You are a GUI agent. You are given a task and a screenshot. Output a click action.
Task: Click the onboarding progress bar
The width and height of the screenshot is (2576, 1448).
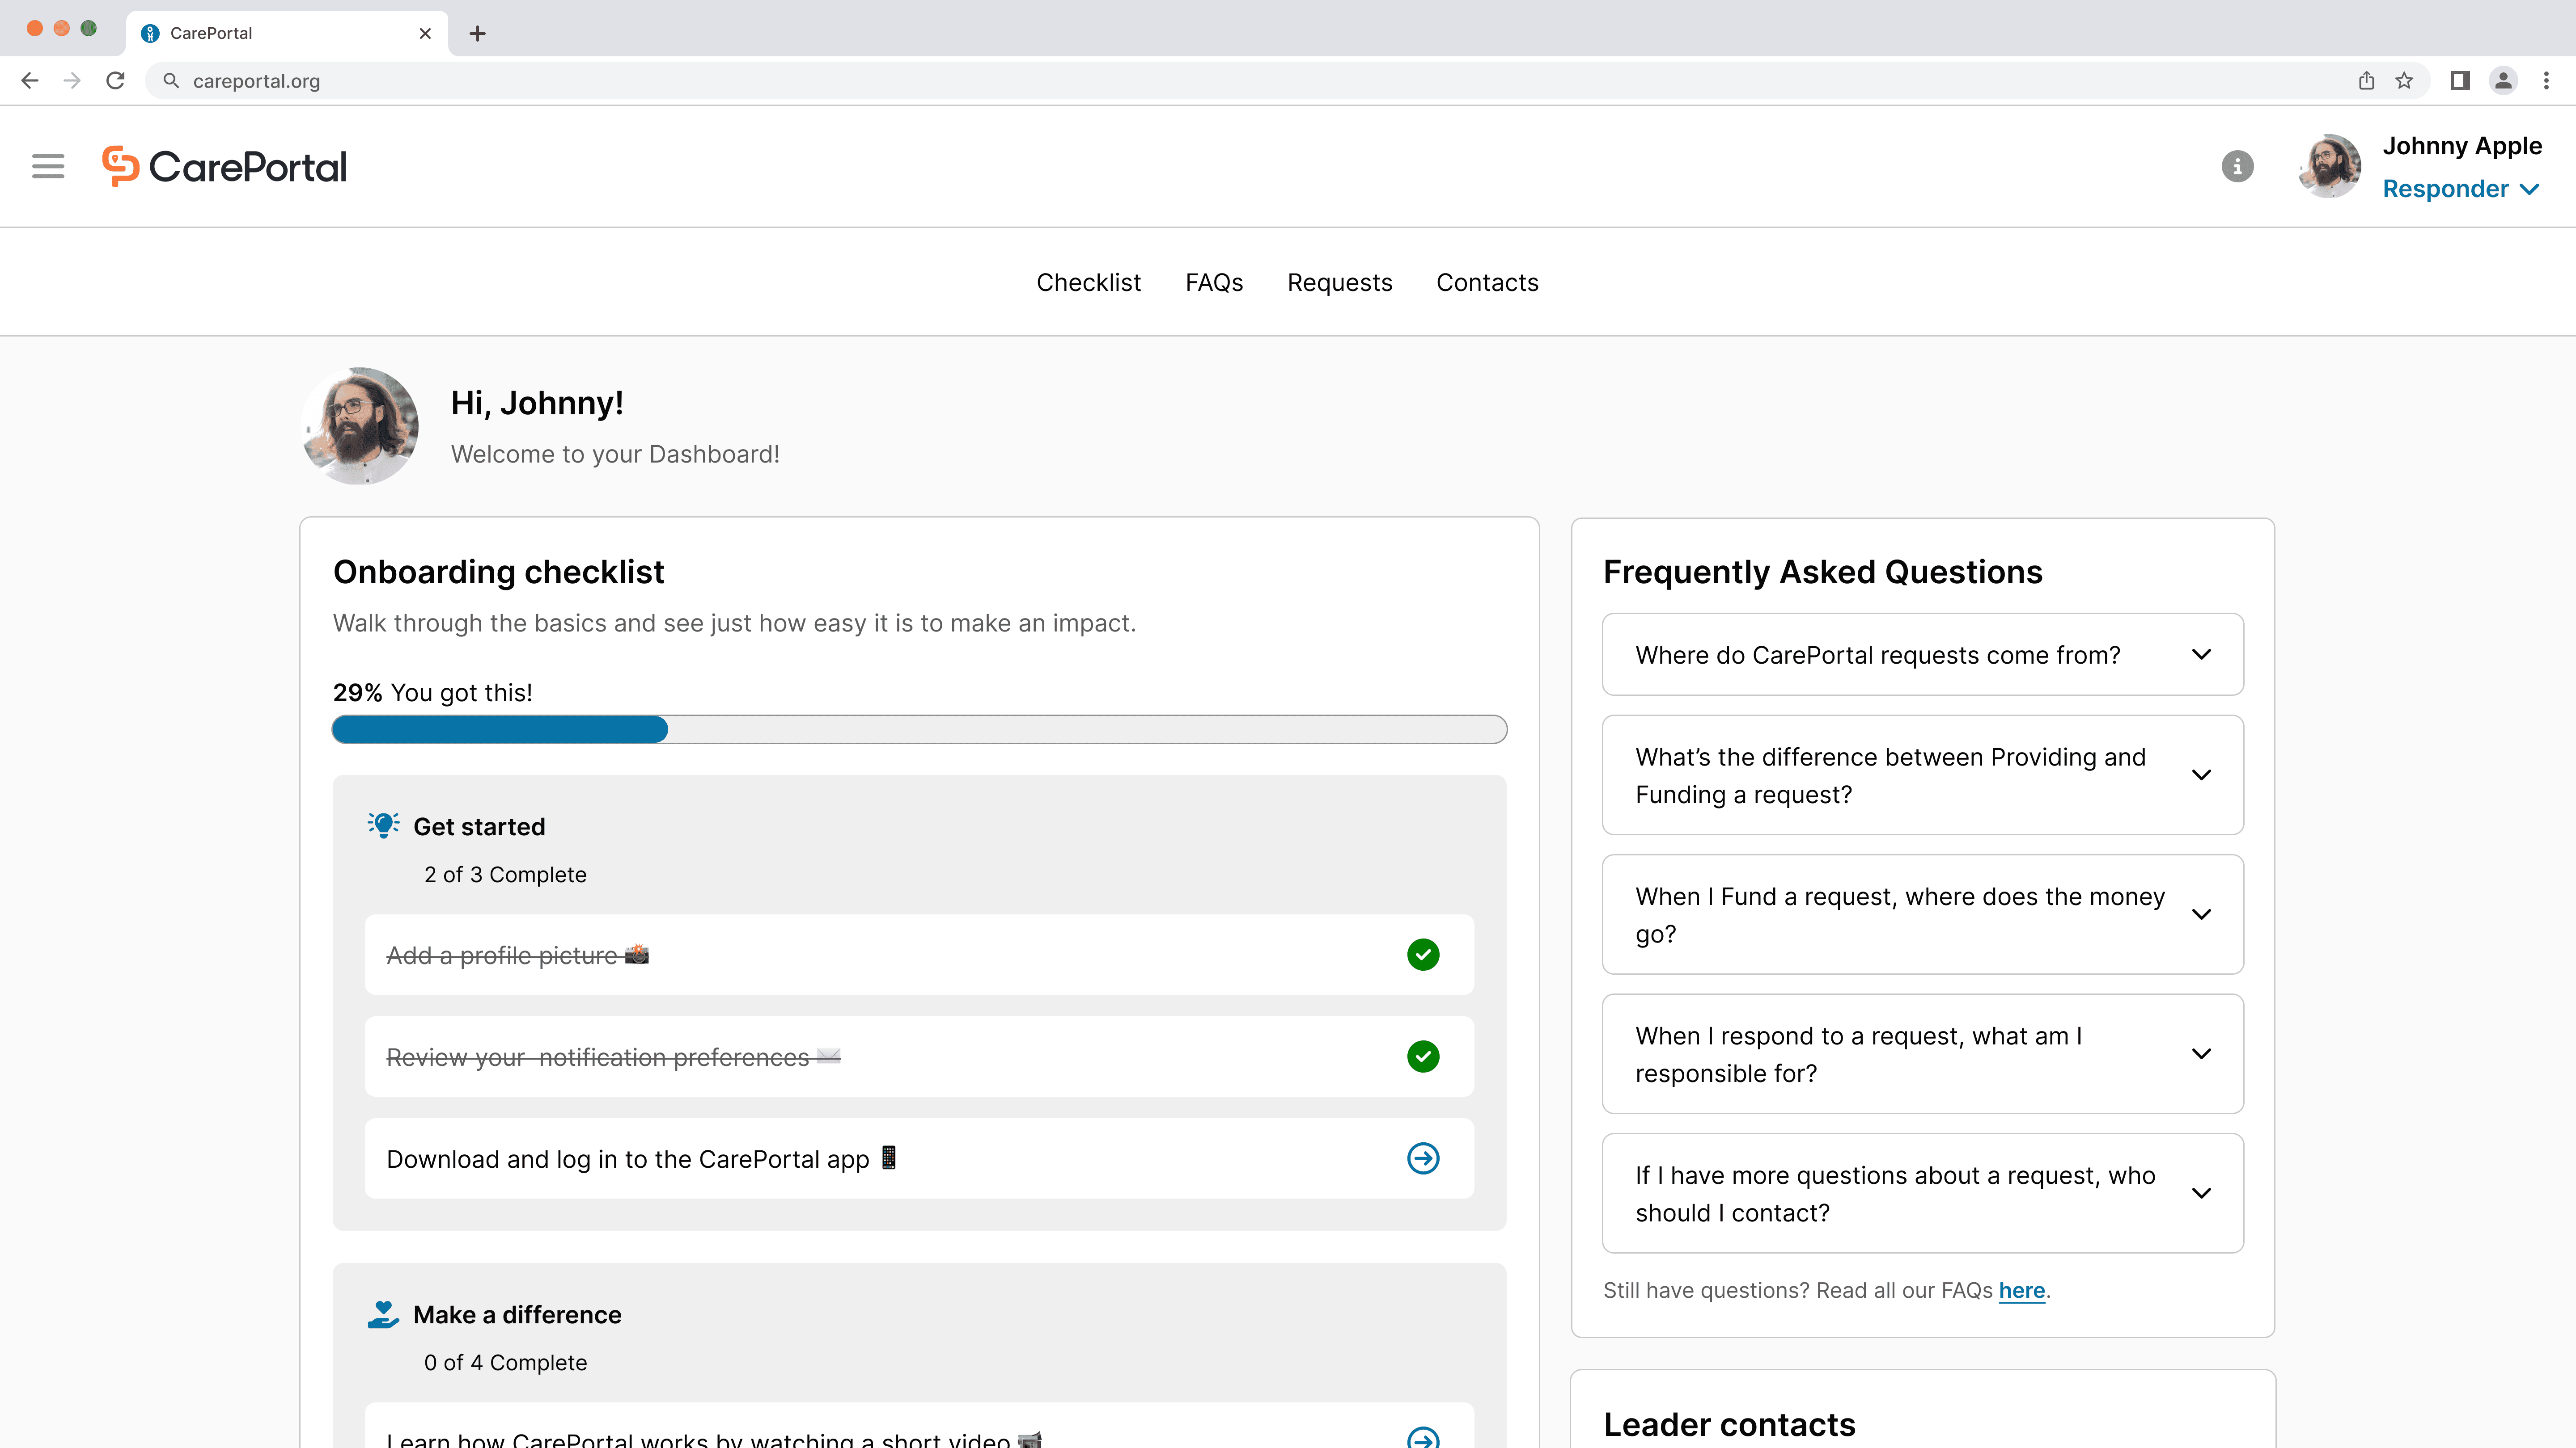click(920, 729)
